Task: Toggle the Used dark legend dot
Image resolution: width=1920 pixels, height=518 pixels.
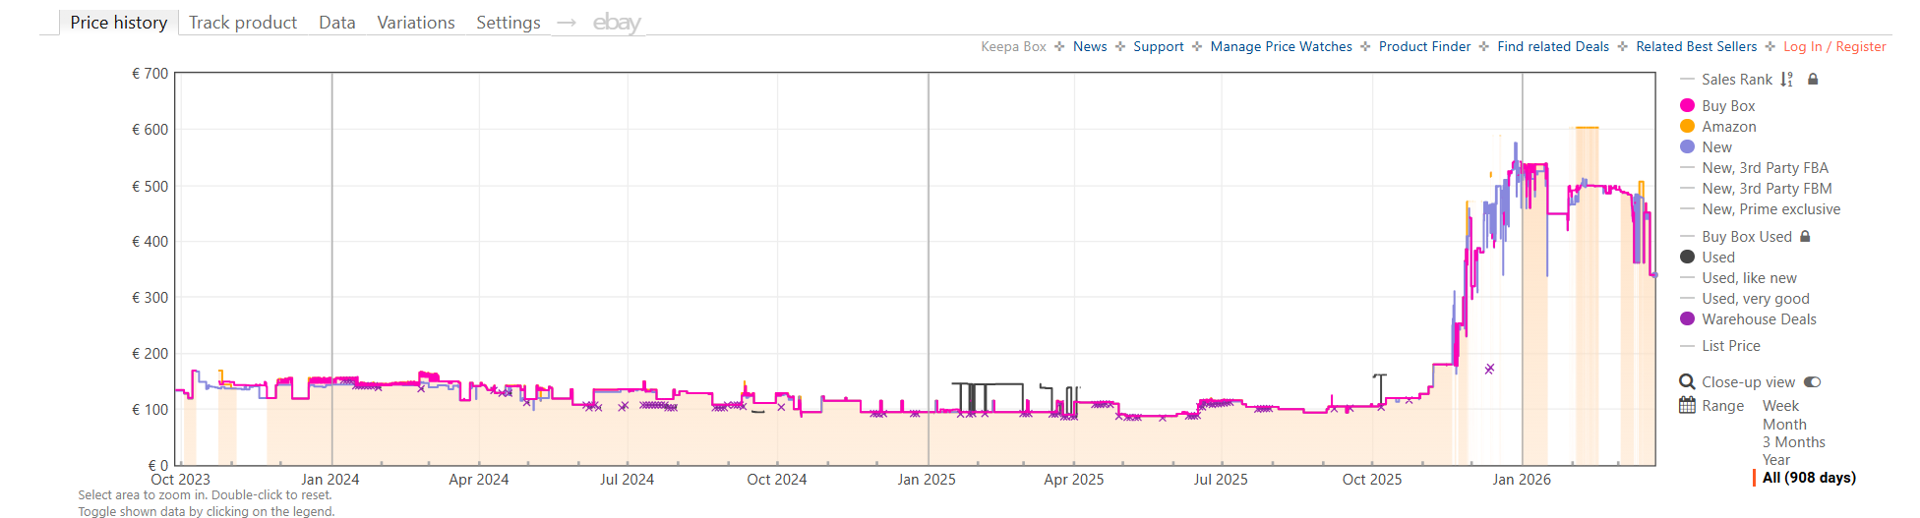Action: click(x=1687, y=258)
